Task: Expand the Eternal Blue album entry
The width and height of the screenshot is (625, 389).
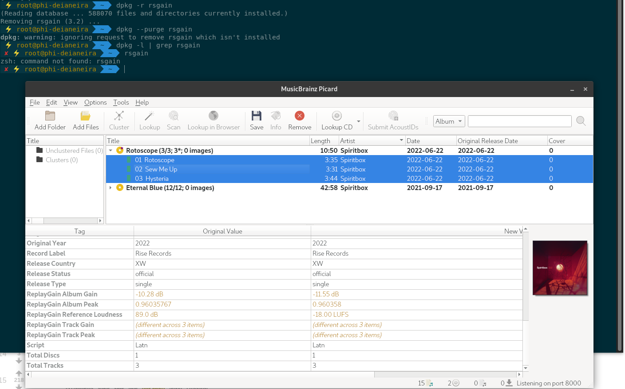Action: point(110,187)
